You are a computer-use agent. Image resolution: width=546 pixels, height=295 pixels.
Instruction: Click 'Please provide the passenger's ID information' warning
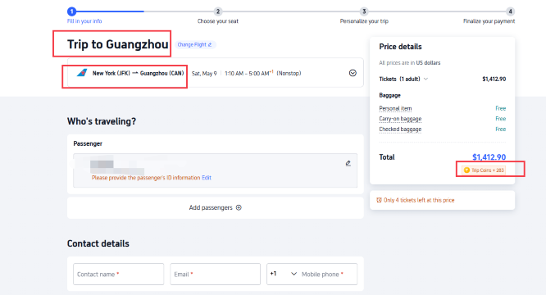coord(146,178)
